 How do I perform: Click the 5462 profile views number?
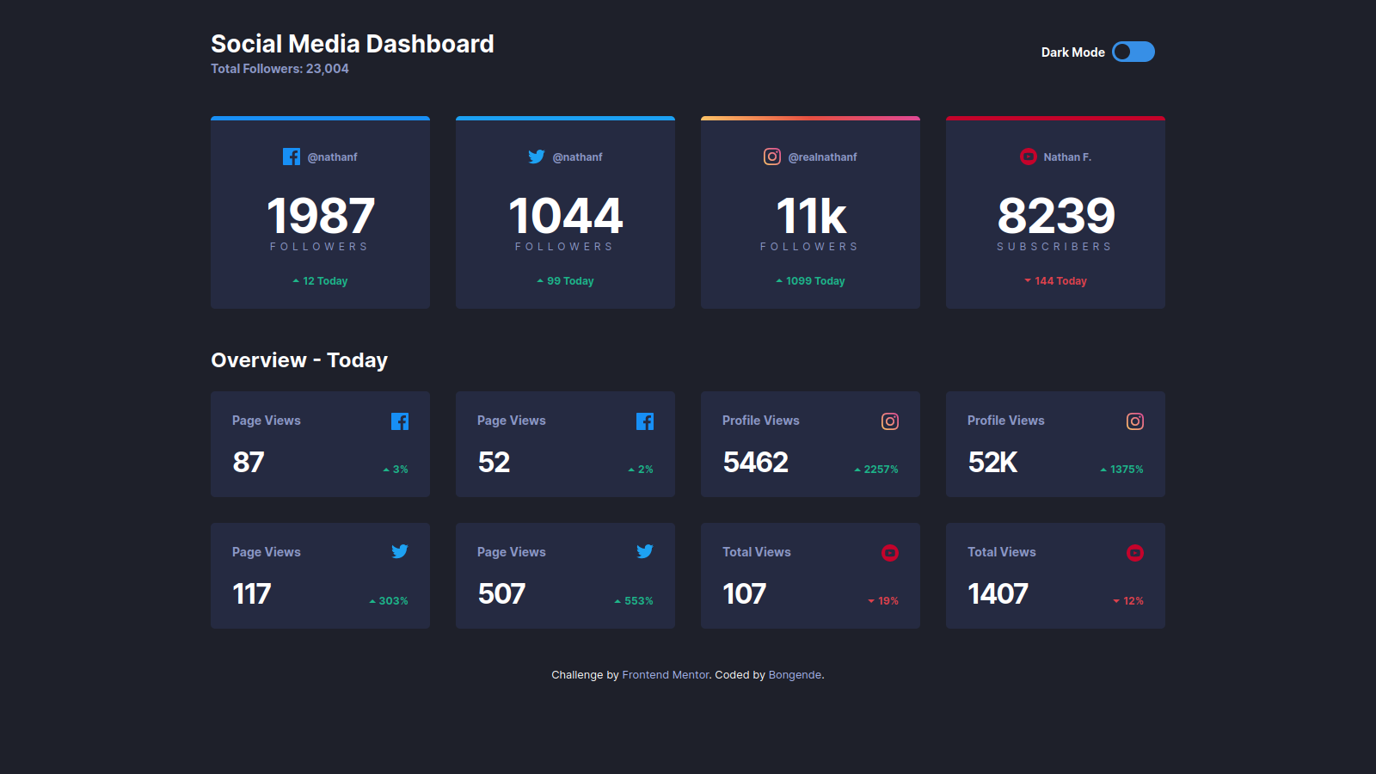756,463
